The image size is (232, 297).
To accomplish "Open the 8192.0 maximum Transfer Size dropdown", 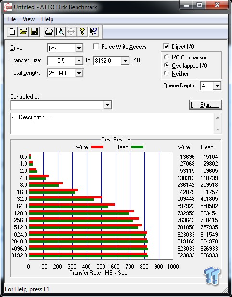I will tap(125, 61).
